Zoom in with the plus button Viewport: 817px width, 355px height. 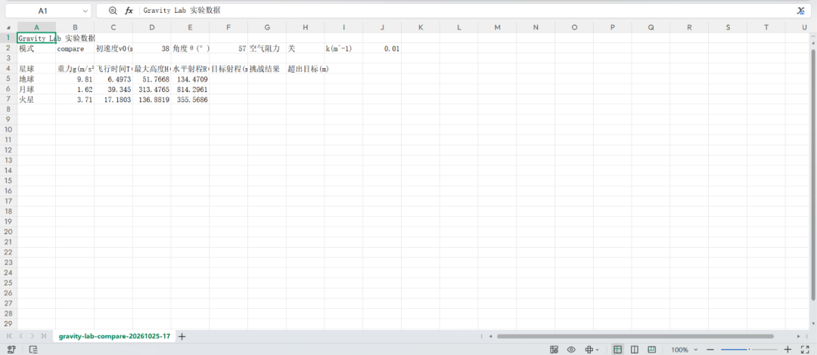tap(787, 350)
